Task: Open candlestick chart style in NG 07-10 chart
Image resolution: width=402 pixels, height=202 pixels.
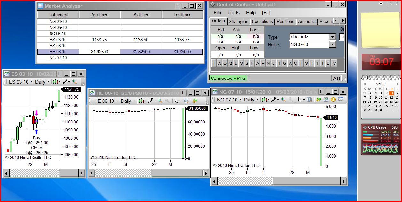Action: pos(265,100)
